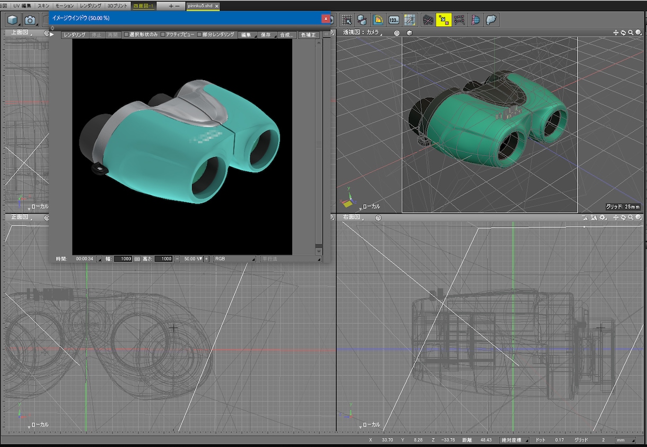Click shading sphere icon in perspective view
The height and width of the screenshot is (447, 647).
click(x=638, y=32)
